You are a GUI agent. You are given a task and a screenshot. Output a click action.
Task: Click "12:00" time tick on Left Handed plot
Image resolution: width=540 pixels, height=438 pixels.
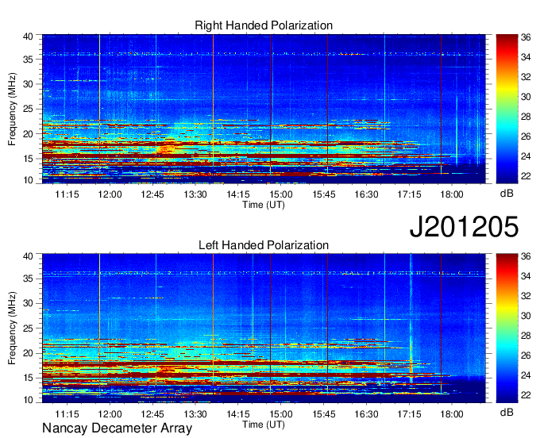[x=110, y=414]
